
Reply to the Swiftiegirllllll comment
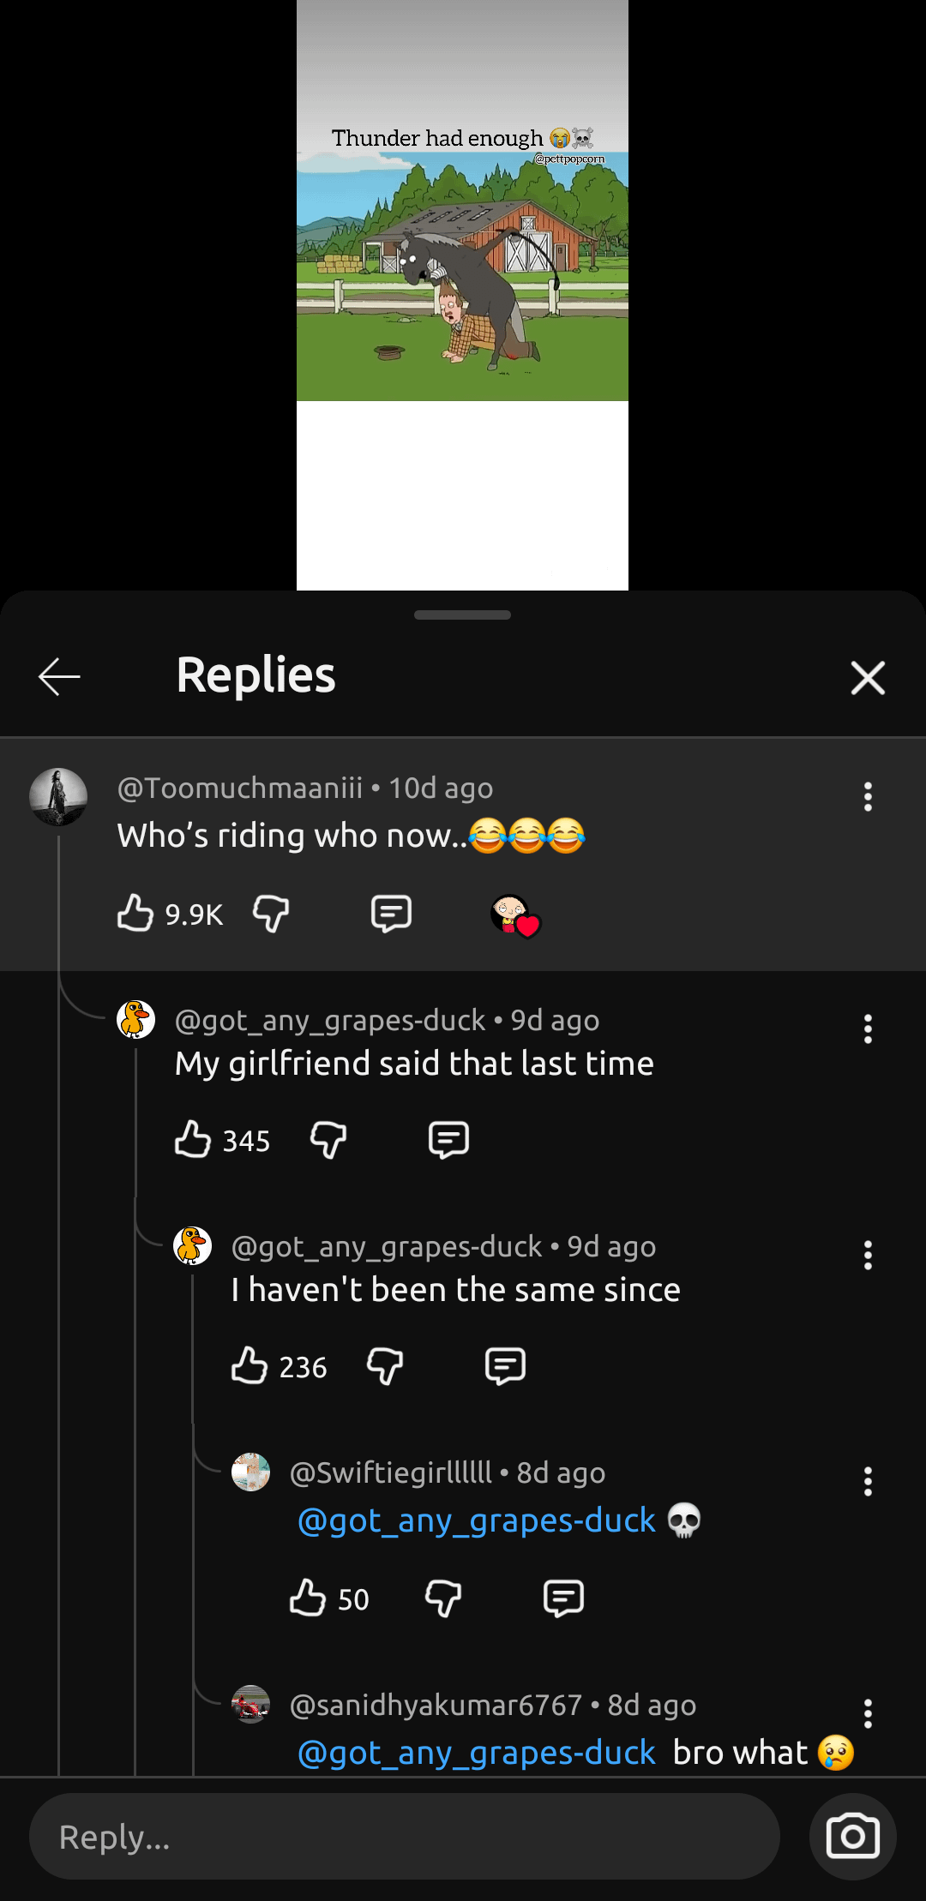coord(563,1598)
